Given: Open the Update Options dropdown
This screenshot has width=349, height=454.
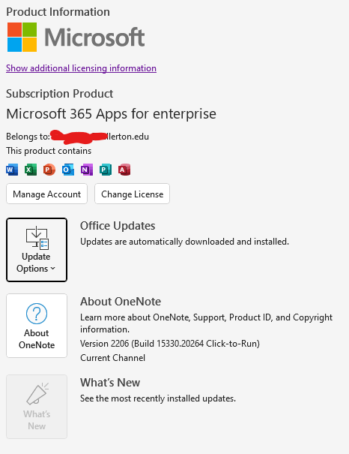Looking at the screenshot, I should (x=37, y=250).
